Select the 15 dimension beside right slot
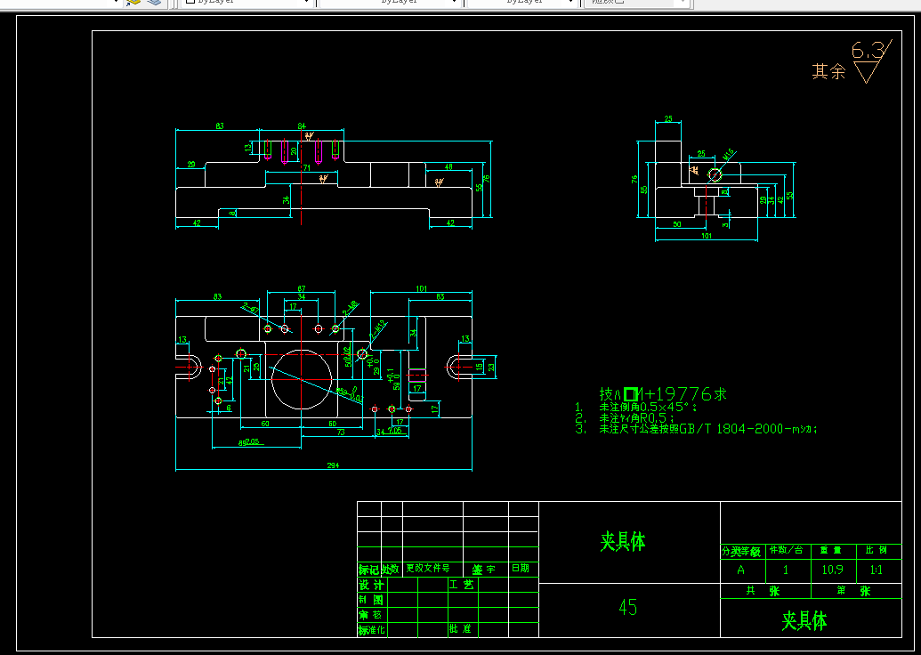This screenshot has height=655, width=921. pyautogui.click(x=480, y=367)
